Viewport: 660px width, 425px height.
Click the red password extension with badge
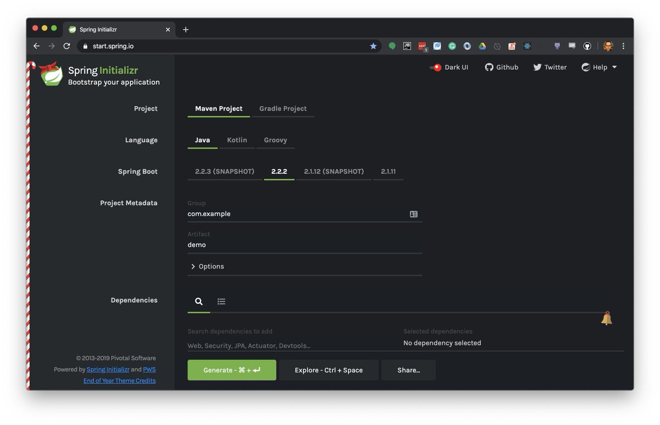coord(422,47)
